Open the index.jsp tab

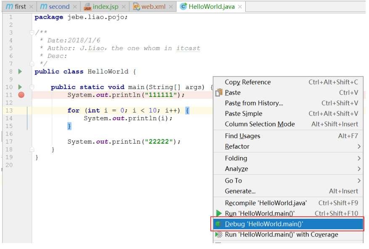[x=106, y=7]
